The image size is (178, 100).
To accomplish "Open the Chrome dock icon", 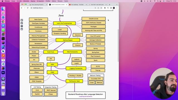I will [3, 21].
